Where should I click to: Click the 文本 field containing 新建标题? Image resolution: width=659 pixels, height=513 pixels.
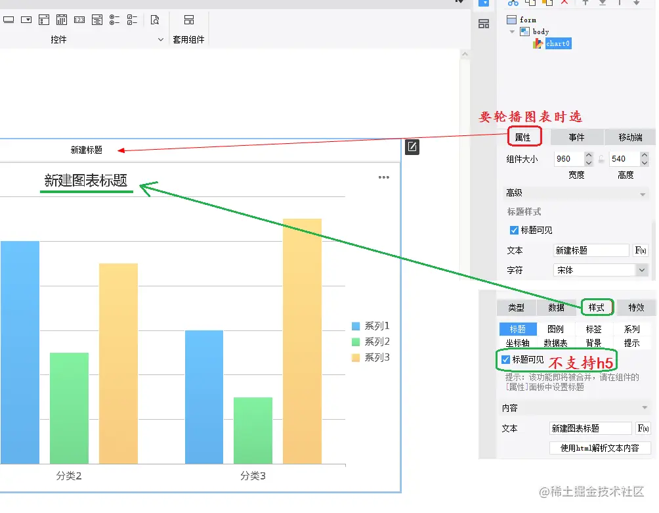591,251
